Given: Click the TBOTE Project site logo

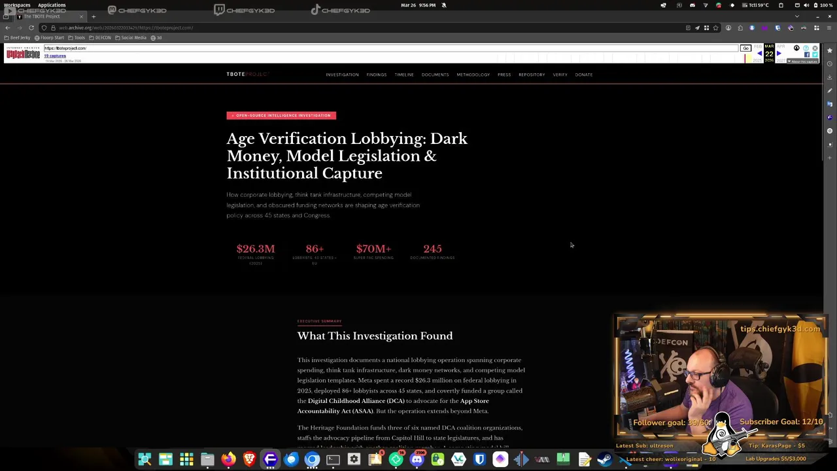Looking at the screenshot, I should 247,74.
